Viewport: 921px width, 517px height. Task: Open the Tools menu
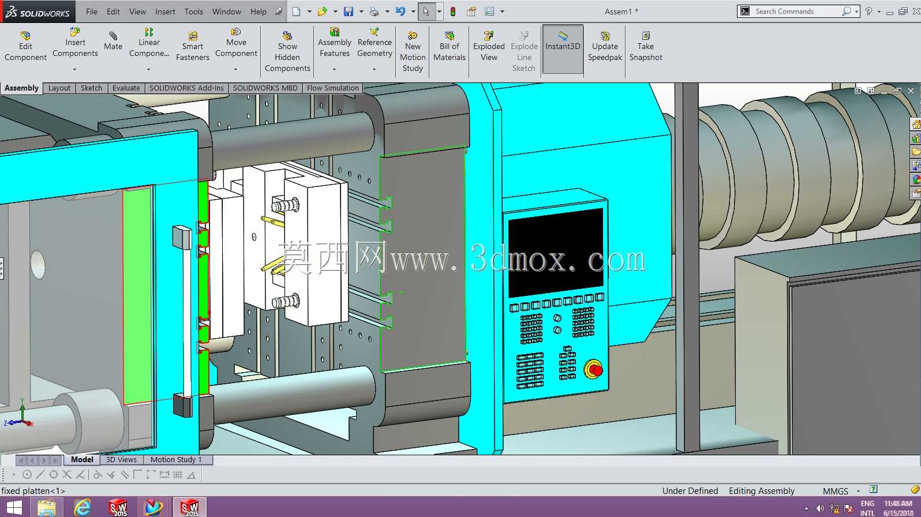(x=194, y=12)
